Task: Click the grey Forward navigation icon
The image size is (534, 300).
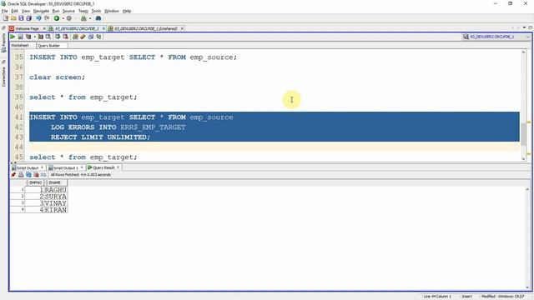Action: coord(69,18)
